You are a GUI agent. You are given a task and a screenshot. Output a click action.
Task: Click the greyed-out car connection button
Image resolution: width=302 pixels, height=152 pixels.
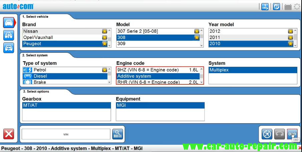pyautogui.click(x=279, y=134)
